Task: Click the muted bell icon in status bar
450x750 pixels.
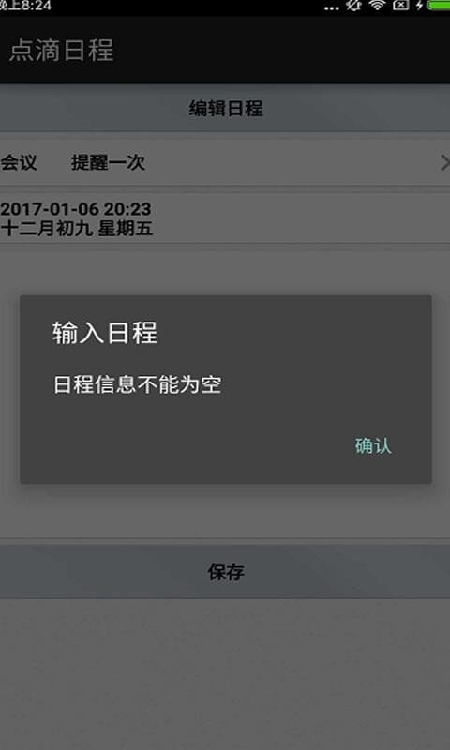Action: tap(353, 5)
